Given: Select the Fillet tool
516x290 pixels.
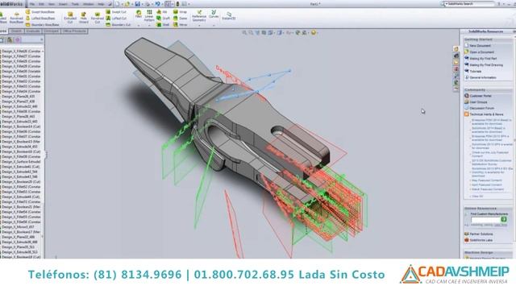Looking at the screenshot, I should click(x=139, y=14).
